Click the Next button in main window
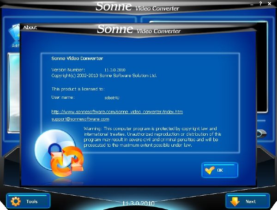This screenshot has width=277, height=210. 247,201
